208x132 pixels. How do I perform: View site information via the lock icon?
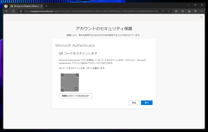click(21, 11)
